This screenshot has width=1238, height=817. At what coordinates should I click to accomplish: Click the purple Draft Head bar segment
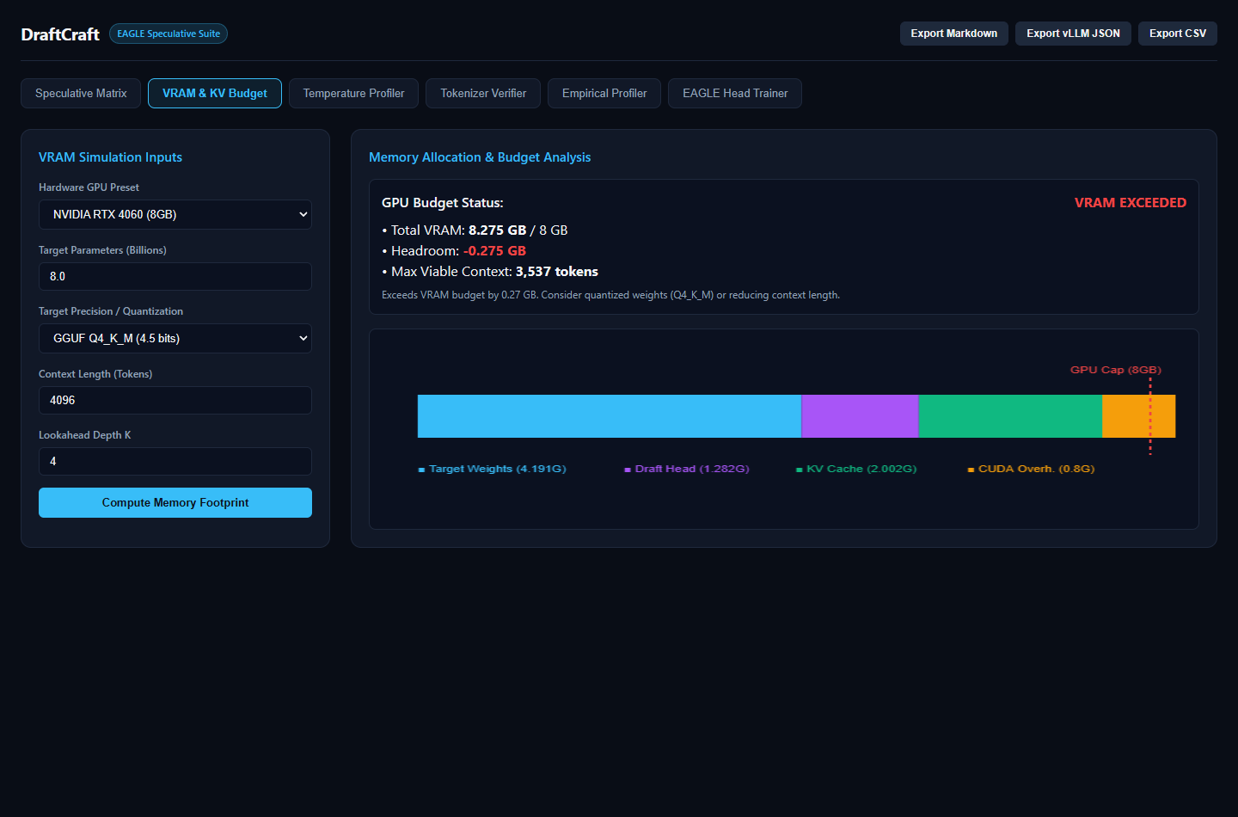point(860,416)
